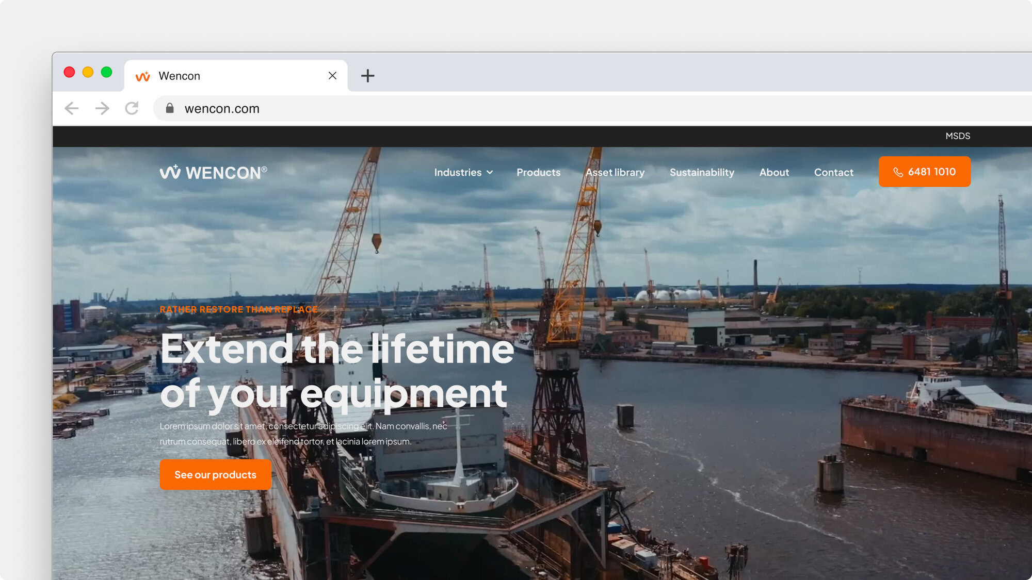Go to Asset library page
This screenshot has width=1032, height=580.
[615, 172]
